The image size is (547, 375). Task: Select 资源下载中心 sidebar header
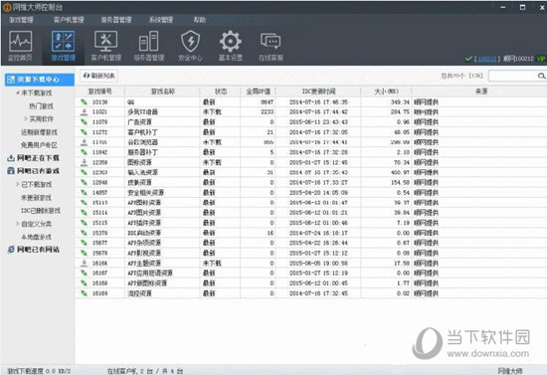tap(40, 80)
